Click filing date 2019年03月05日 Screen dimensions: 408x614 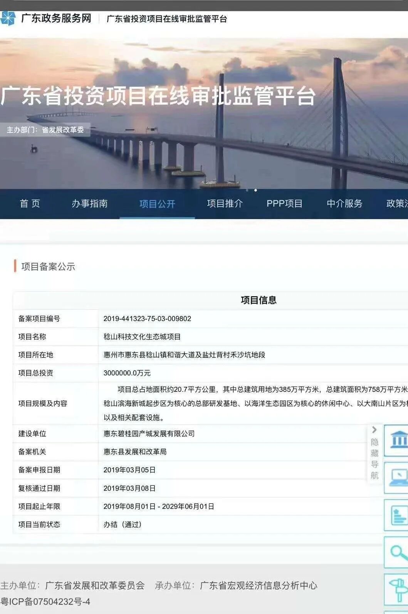[129, 470]
